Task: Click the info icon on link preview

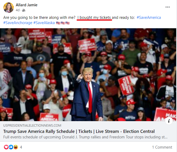Action: tap(169, 121)
